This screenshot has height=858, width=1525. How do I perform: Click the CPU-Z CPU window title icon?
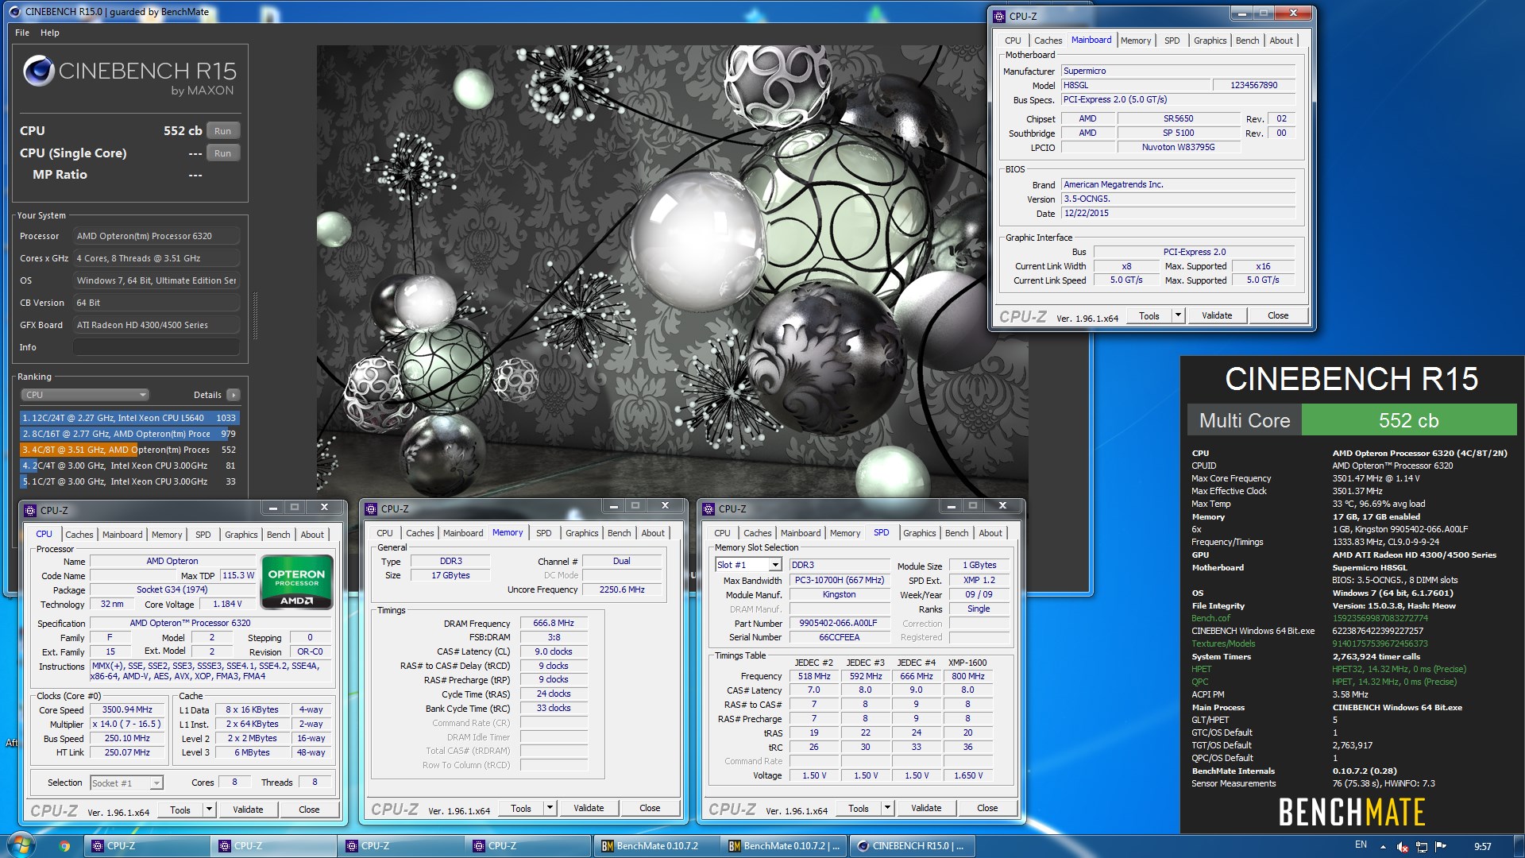[x=30, y=510]
